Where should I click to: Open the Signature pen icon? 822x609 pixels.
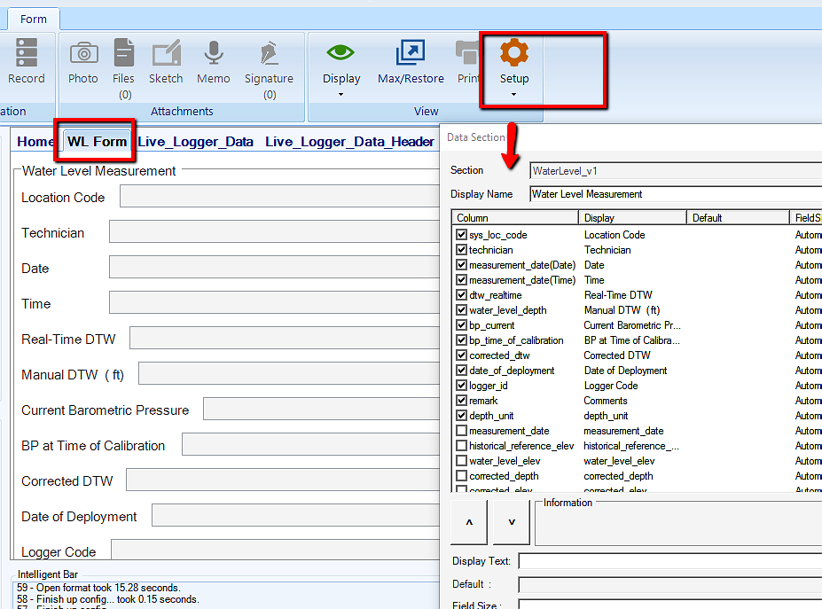click(269, 53)
